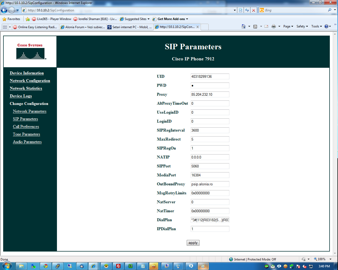This screenshot has width=338, height=270.
Task: Open the Tools menu
Action: pos(316,26)
